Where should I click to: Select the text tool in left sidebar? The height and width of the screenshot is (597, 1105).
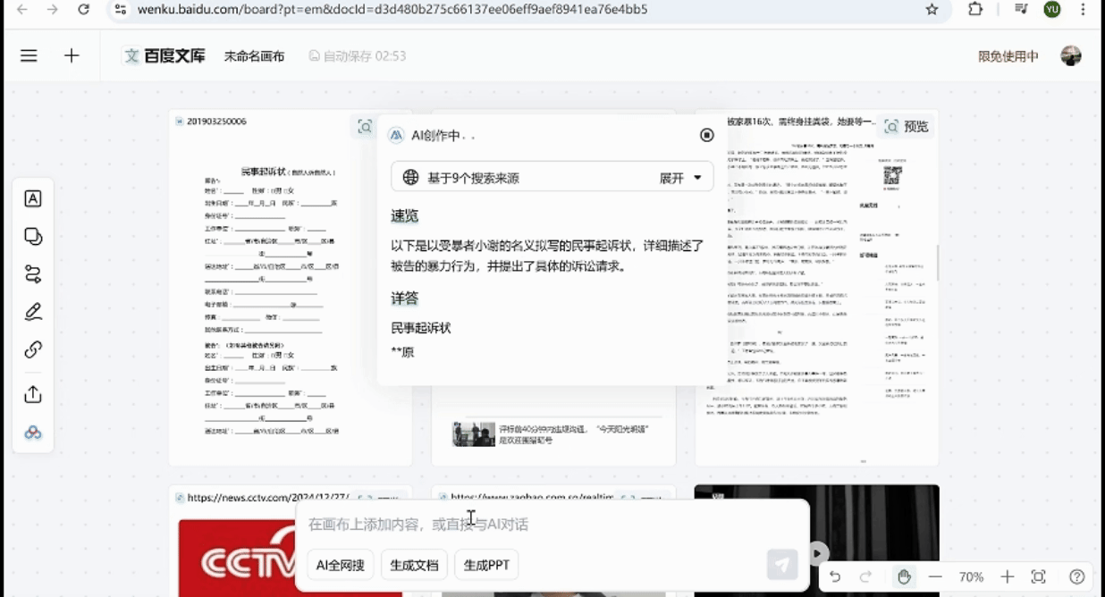pos(32,198)
